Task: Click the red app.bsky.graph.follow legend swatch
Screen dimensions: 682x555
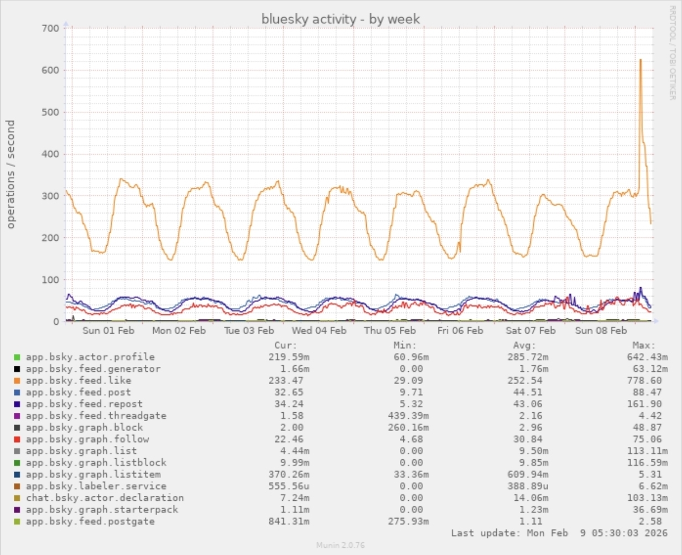Action: (x=17, y=439)
